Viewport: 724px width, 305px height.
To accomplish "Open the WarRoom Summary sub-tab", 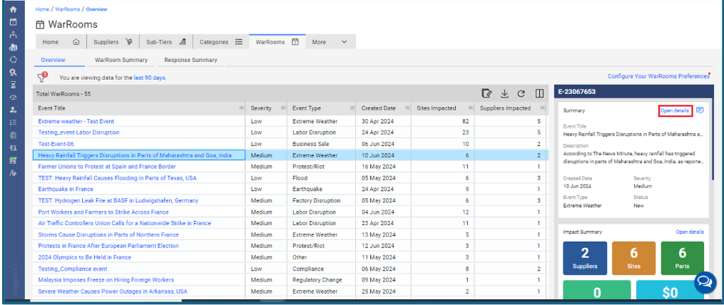I will [x=121, y=60].
